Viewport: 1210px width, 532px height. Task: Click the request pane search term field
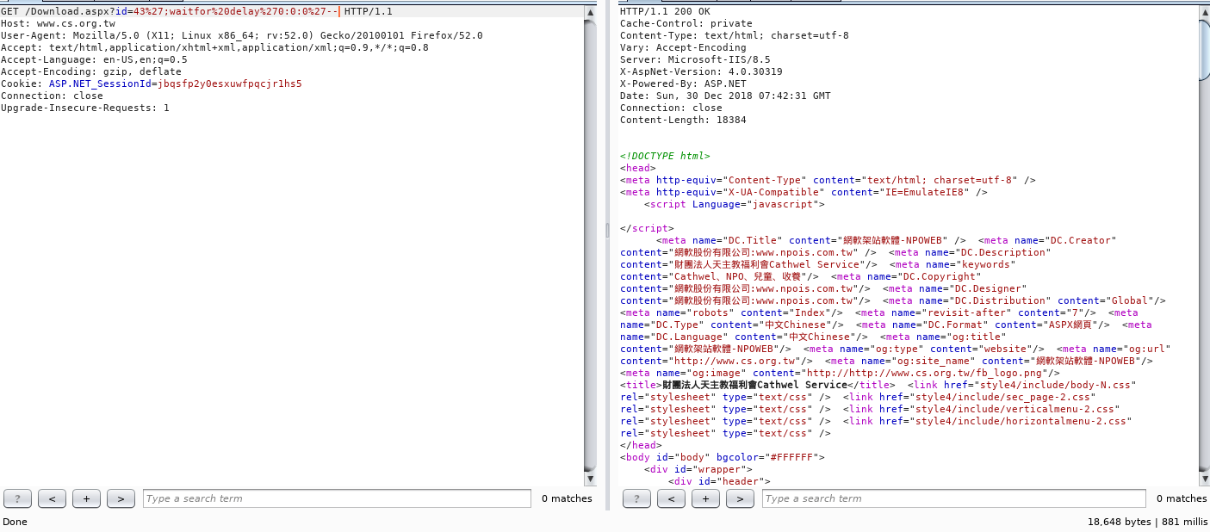point(337,498)
